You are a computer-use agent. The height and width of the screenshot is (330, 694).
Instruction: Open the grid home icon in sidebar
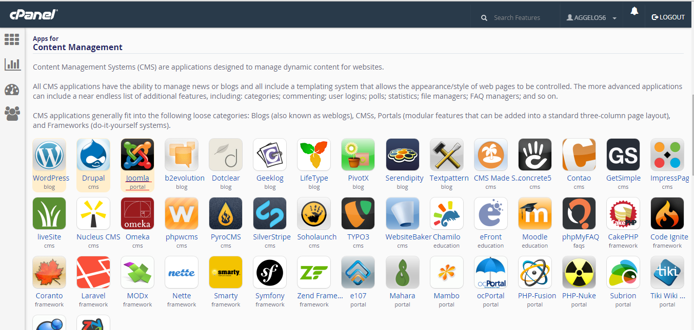click(12, 39)
